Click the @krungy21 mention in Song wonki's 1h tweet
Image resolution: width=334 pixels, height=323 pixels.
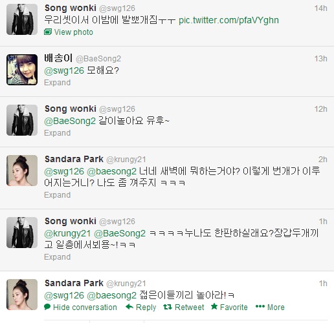(67, 234)
